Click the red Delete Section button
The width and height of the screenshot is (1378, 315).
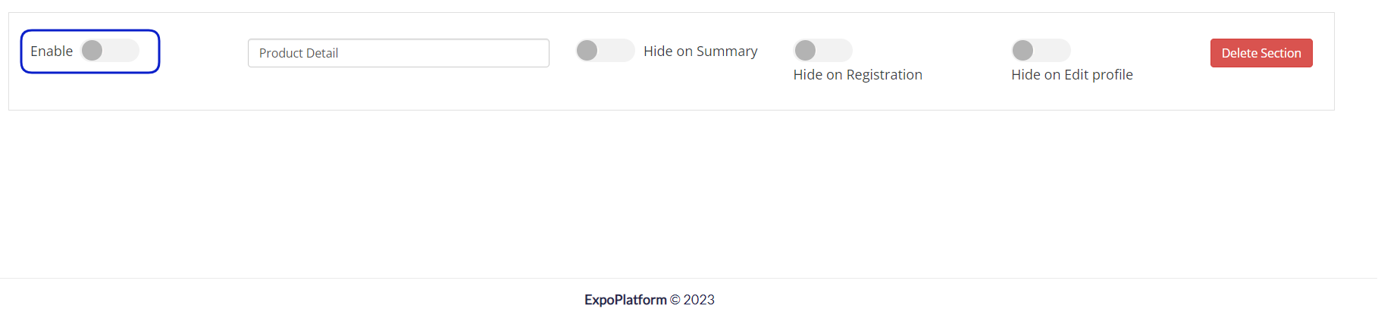1261,53
